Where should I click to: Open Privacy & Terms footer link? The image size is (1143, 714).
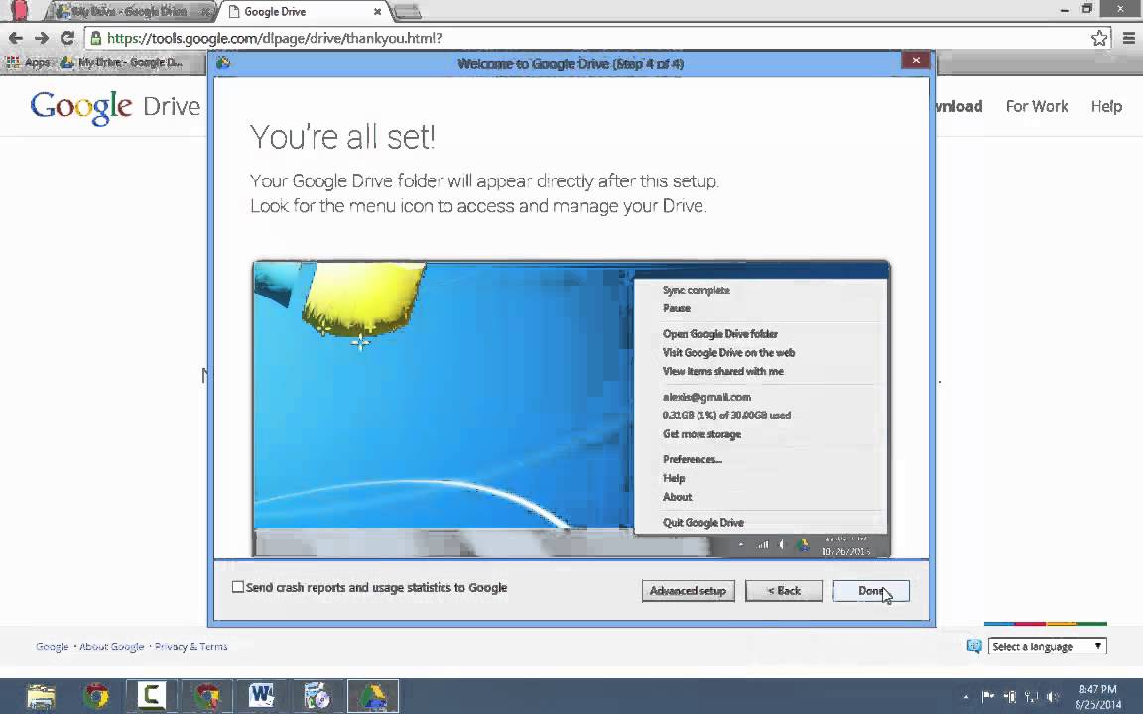coord(190,647)
